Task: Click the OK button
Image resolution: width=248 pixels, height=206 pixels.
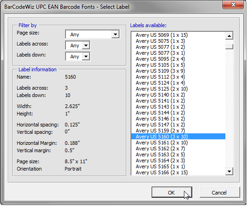Action: [172, 192]
